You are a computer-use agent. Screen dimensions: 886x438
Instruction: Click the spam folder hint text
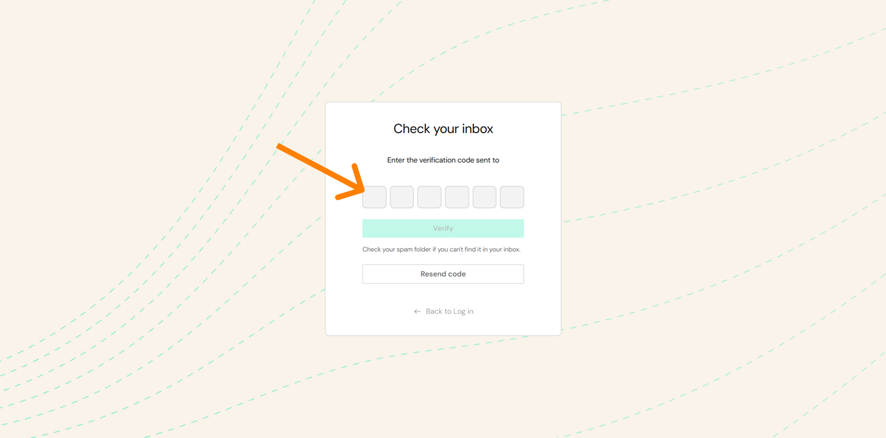click(441, 249)
